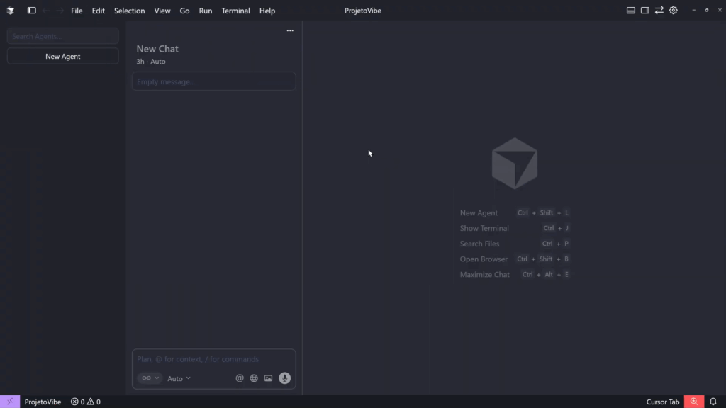
Task: Attach an image with the picture icon
Action: pos(268,378)
